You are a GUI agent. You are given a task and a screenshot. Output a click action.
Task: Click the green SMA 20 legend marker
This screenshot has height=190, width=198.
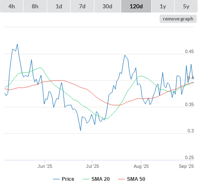pos(86,179)
